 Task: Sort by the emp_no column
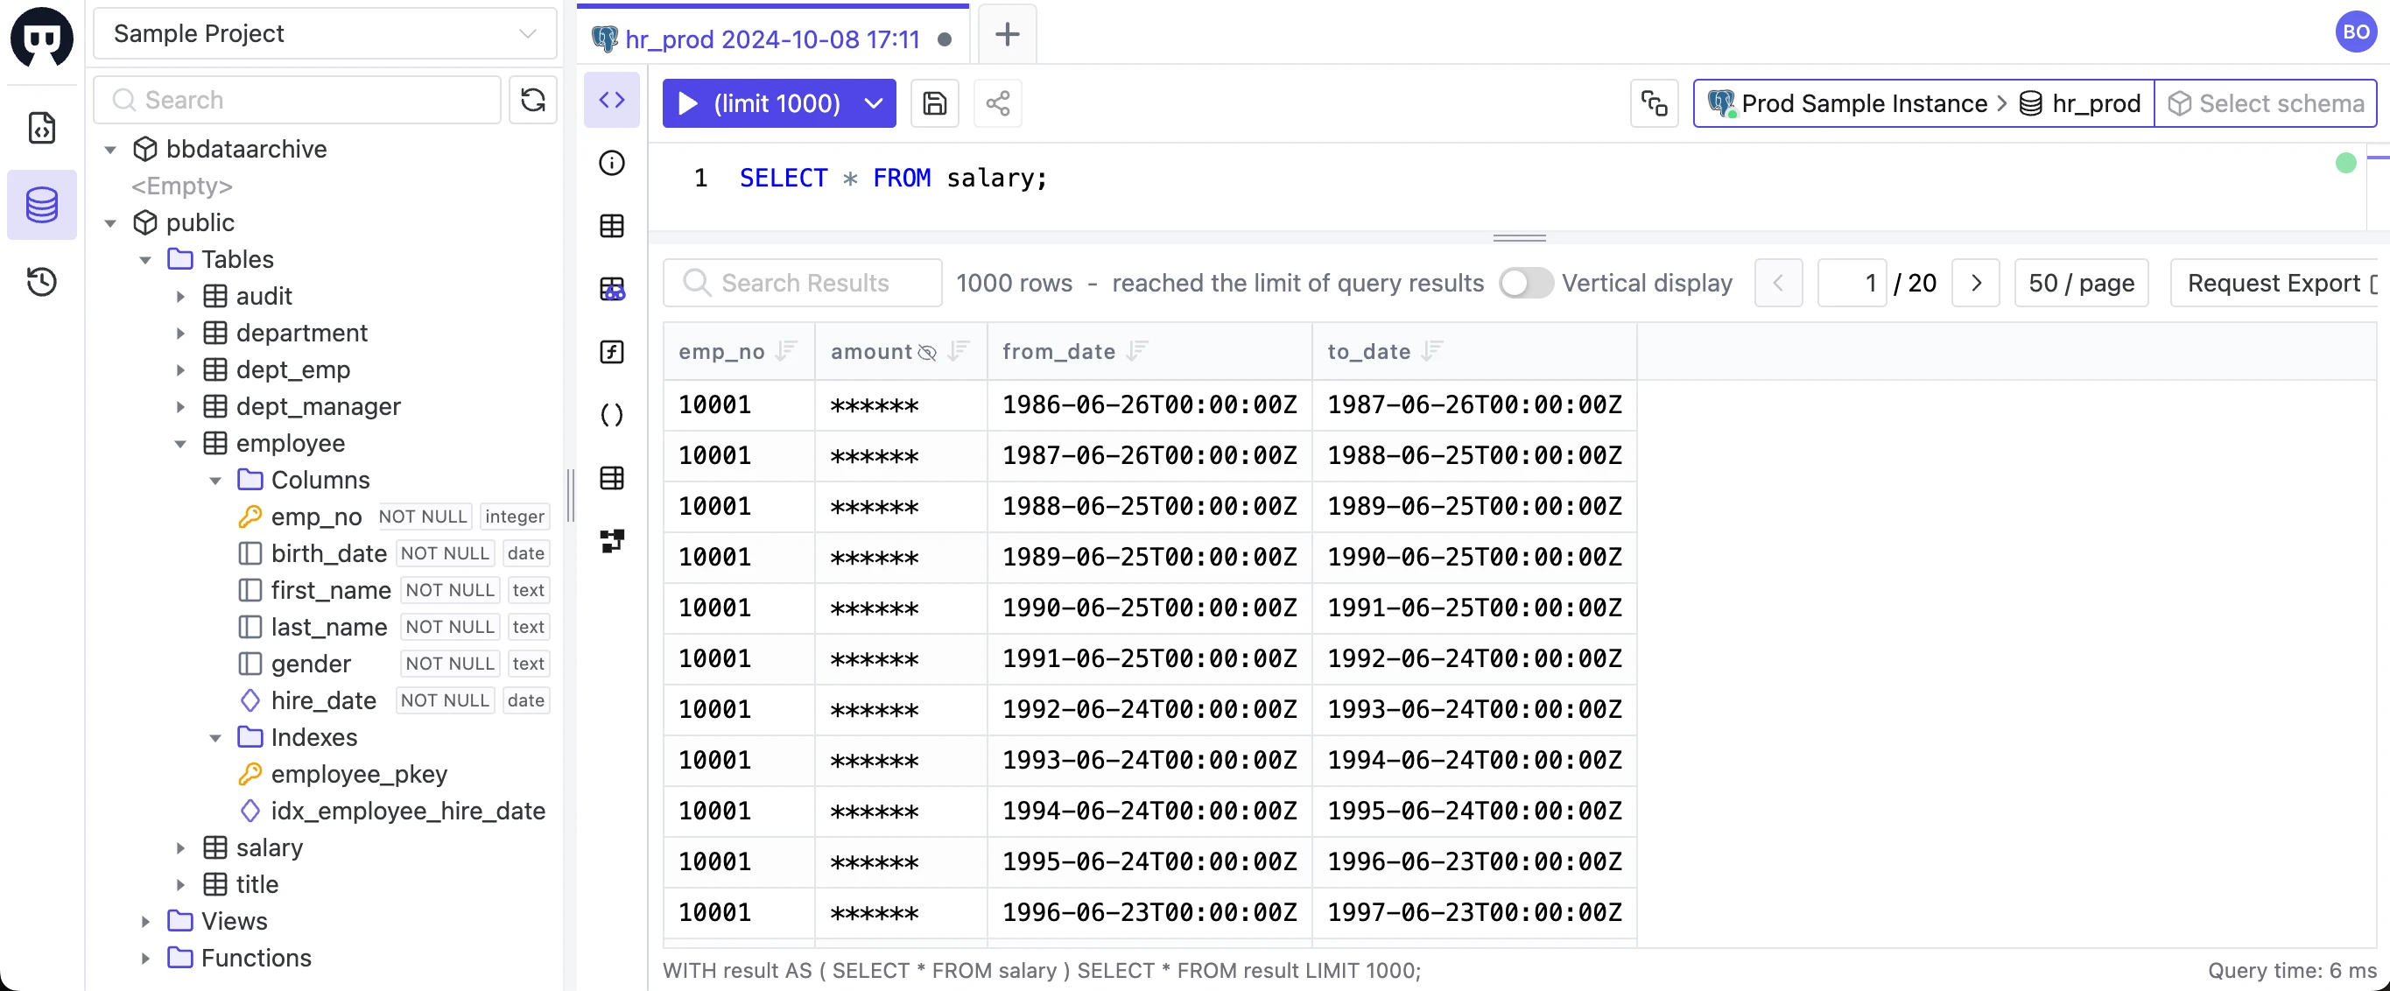click(786, 352)
